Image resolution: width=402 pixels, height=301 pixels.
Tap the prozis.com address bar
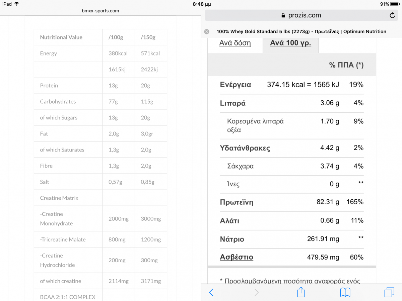(x=301, y=15)
